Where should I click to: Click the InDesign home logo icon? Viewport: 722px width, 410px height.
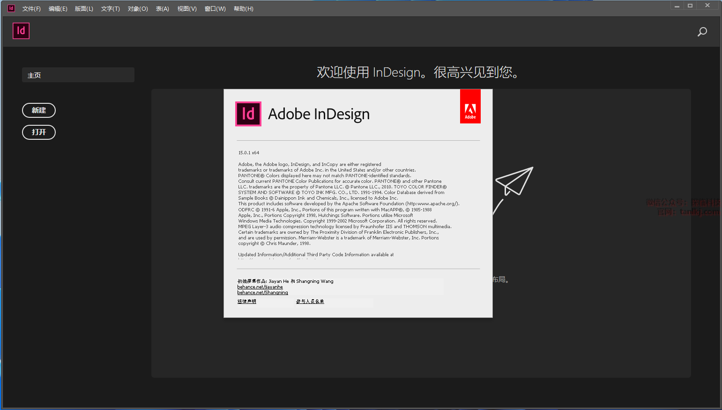click(21, 31)
